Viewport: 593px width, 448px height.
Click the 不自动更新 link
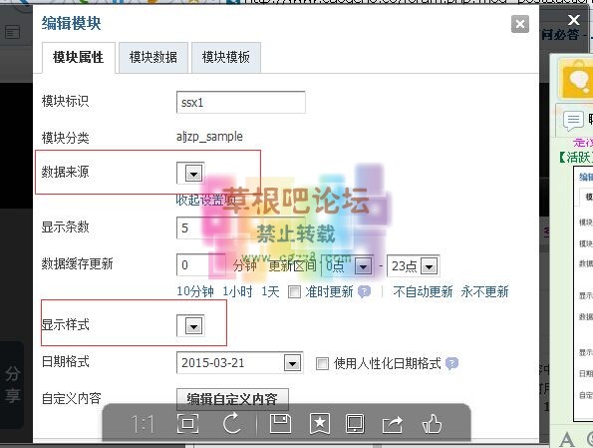coord(423,291)
